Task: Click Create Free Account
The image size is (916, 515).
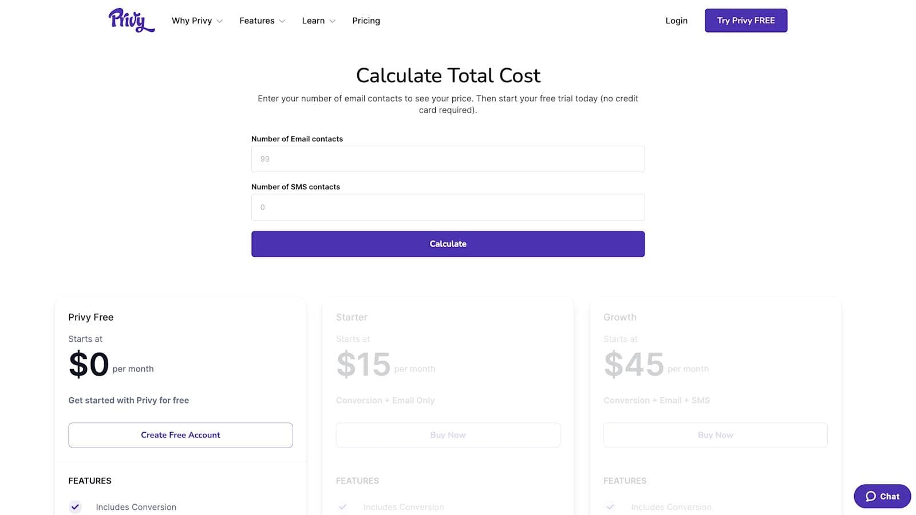Action: coord(180,435)
